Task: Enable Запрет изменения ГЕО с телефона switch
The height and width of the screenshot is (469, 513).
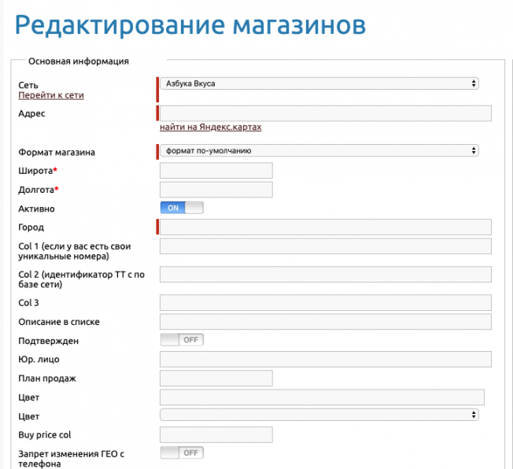Action: [182, 452]
